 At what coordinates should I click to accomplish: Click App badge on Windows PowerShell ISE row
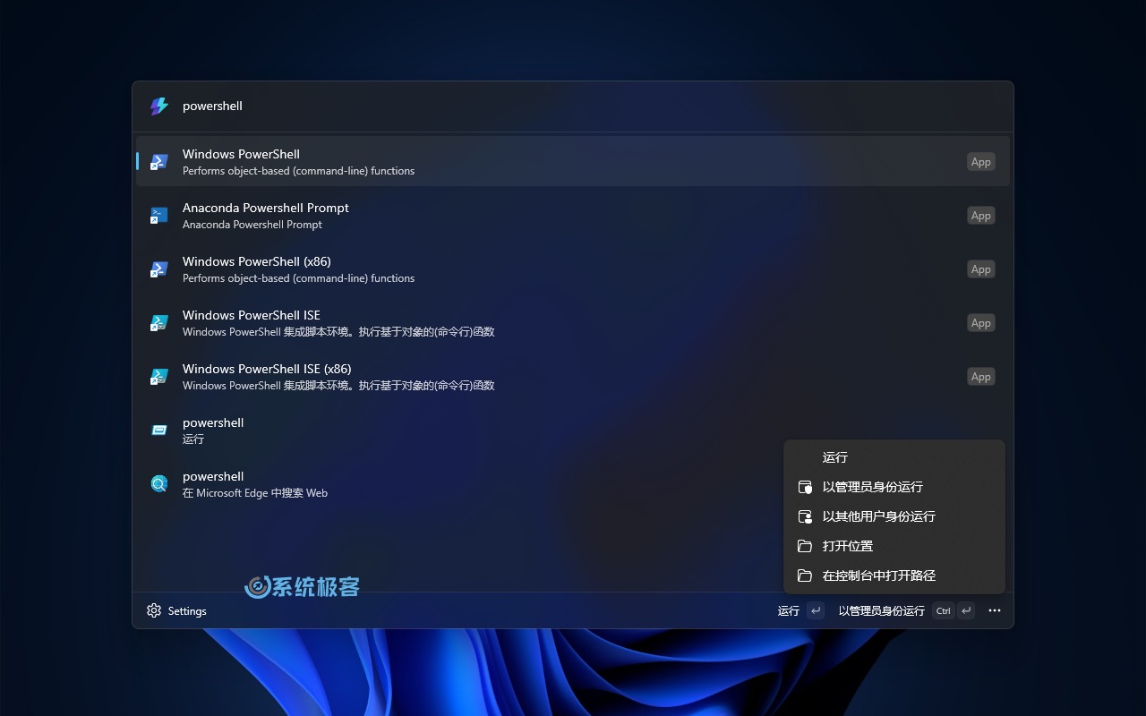coord(981,323)
